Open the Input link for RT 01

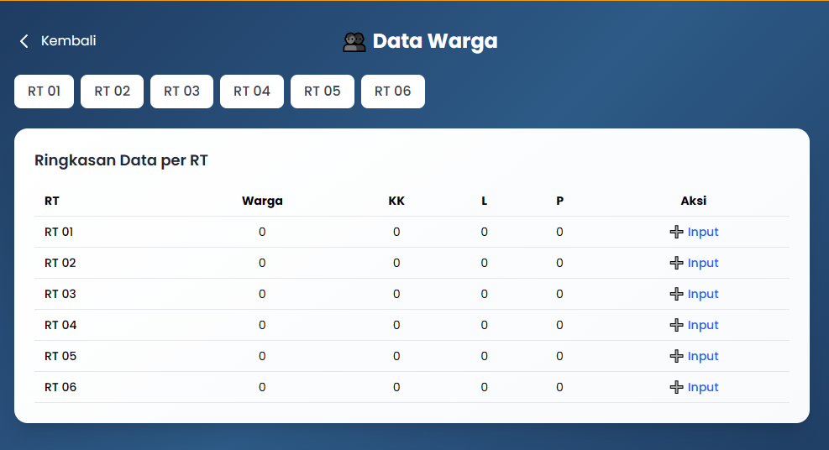pos(703,233)
